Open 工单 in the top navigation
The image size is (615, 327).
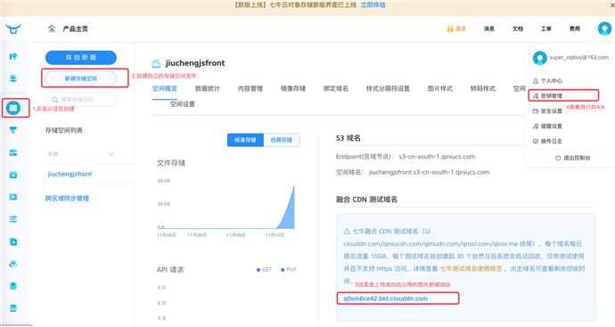coord(546,29)
